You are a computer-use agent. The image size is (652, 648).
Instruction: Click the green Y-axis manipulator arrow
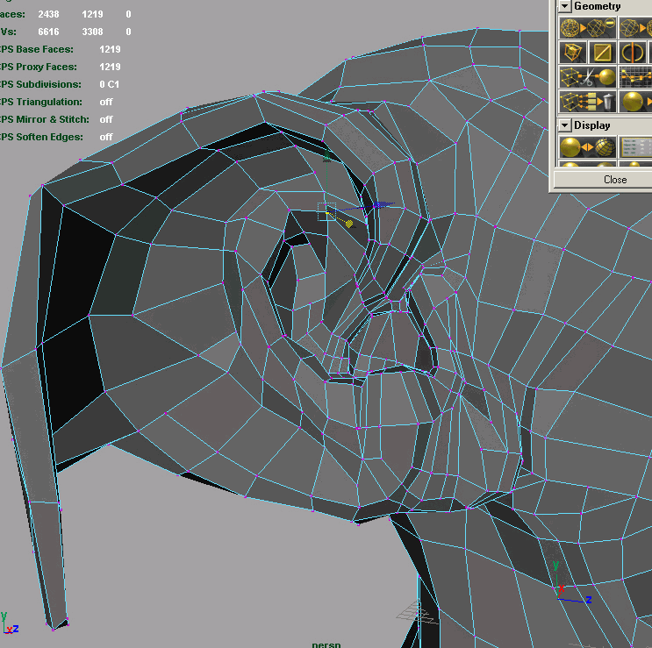(x=327, y=155)
